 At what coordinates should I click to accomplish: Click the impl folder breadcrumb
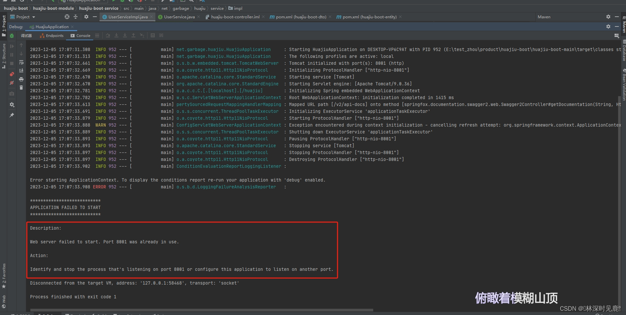pos(235,9)
